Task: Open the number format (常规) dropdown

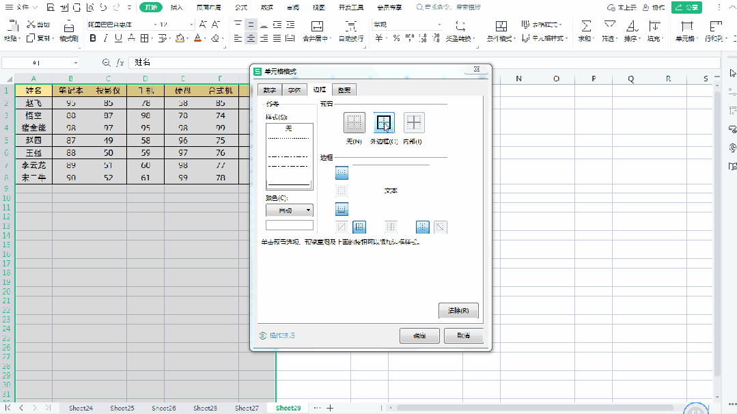Action: (439, 25)
